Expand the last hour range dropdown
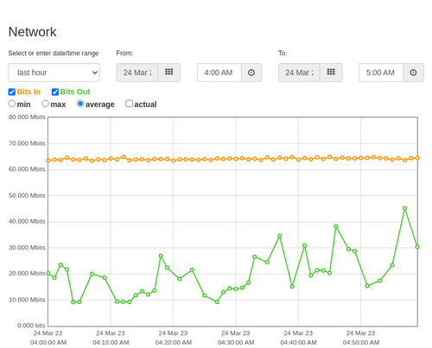432x348 pixels. coord(54,73)
